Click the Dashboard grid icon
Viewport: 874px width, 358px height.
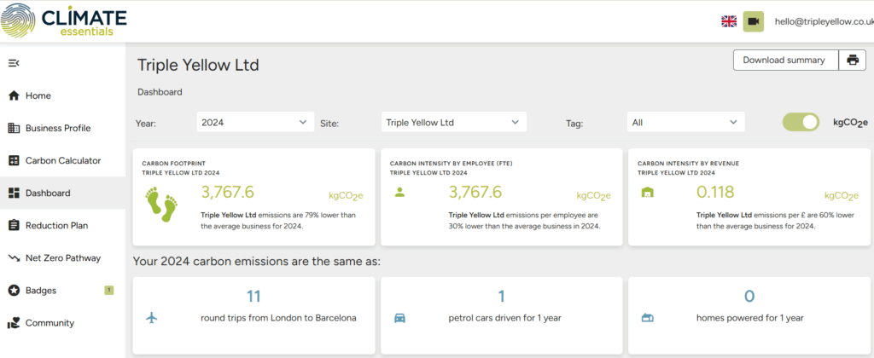pos(14,193)
